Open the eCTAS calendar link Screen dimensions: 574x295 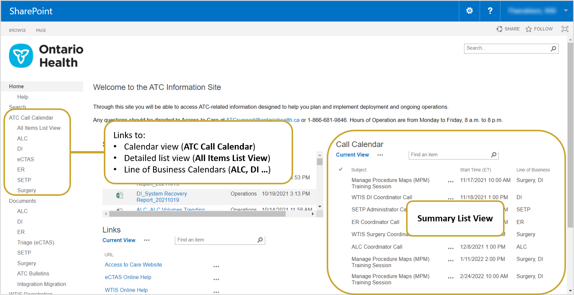click(x=26, y=159)
